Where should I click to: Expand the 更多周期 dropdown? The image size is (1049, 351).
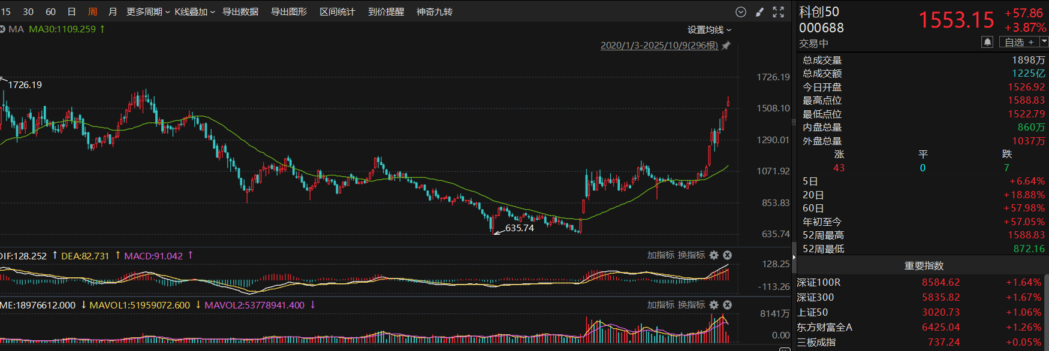148,12
